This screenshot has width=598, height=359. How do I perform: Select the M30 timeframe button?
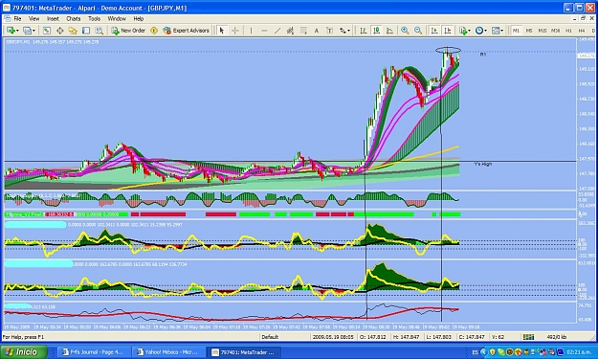pos(555,31)
